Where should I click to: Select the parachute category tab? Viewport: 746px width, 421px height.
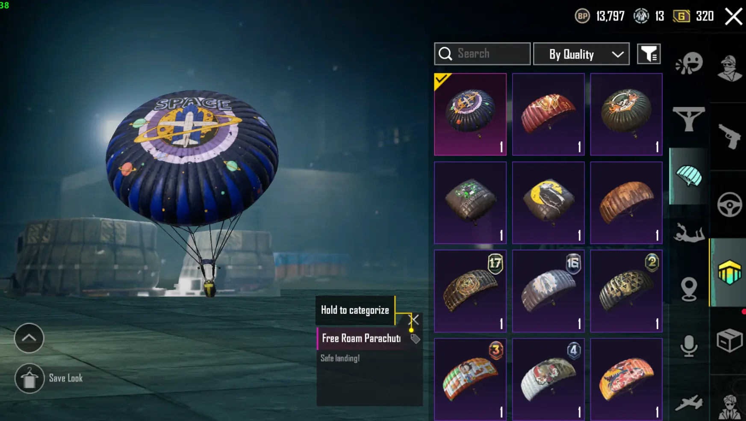[689, 176]
